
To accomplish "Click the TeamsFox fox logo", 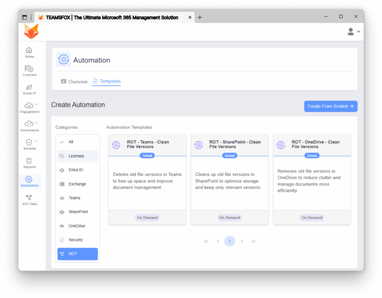I will 31,31.
